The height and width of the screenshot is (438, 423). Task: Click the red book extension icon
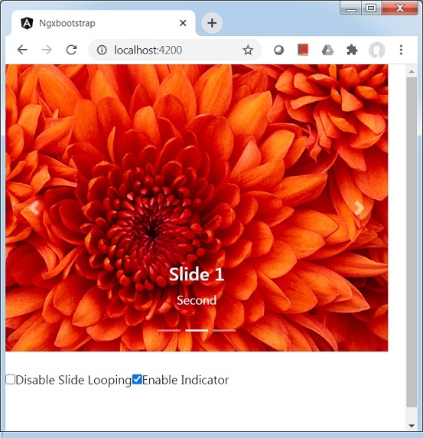tap(303, 50)
